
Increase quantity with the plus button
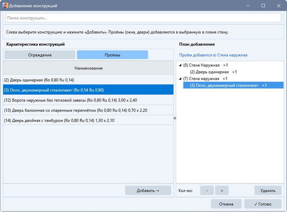point(222,190)
